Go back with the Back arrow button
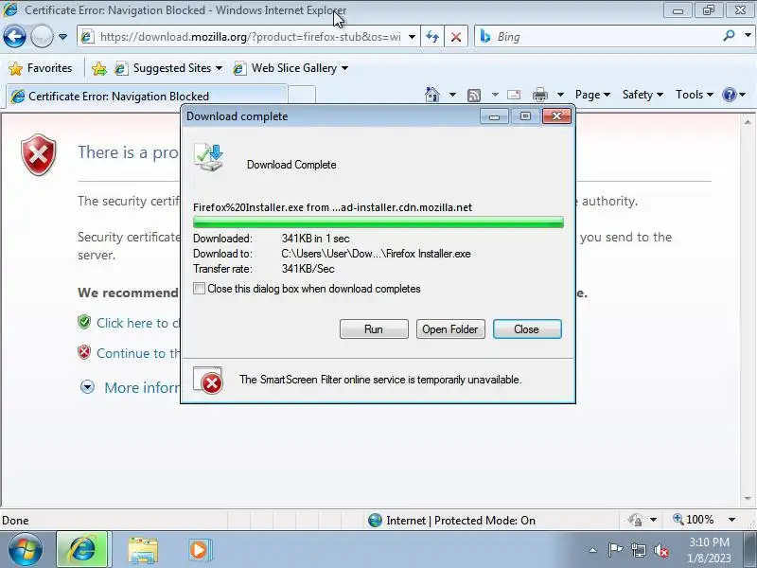Screen dimensions: 757x568 pyautogui.click(x=14, y=37)
